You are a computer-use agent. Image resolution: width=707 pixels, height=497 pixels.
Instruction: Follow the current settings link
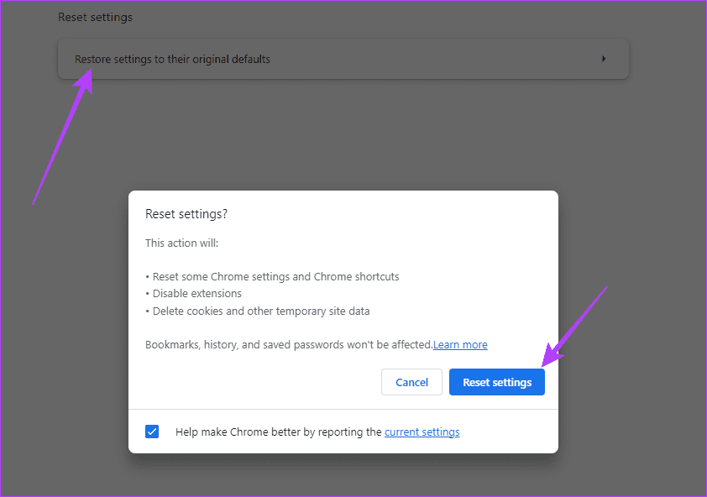click(x=422, y=432)
